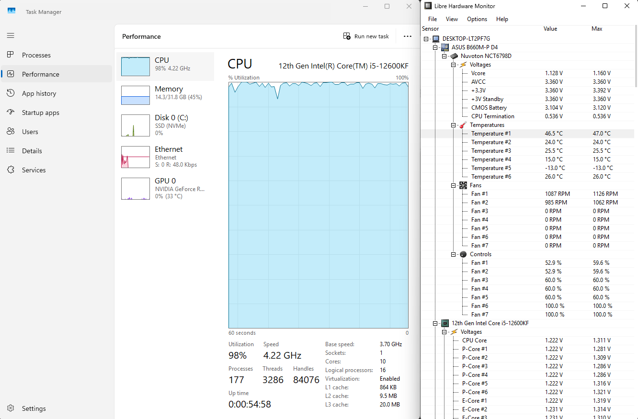Select the CPU Core voltage row
This screenshot has width=638, height=419.
point(527,340)
